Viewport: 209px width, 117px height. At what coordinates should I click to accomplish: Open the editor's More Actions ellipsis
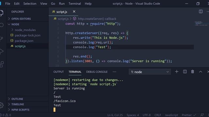[208, 12]
